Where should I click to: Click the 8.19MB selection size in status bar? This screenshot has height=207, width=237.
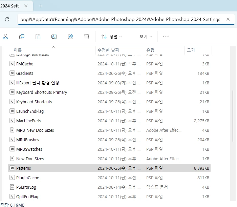coord(17,205)
